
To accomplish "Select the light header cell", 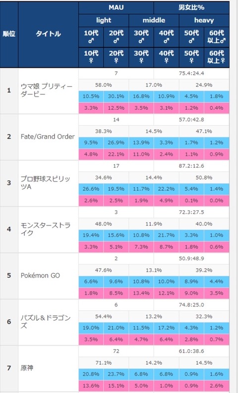I will 104,20.
